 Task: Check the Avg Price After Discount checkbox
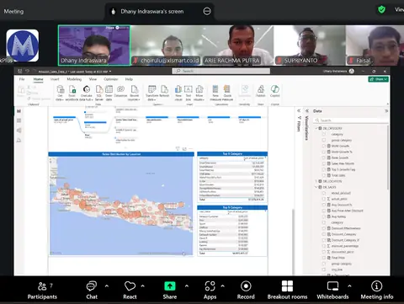click(324, 211)
